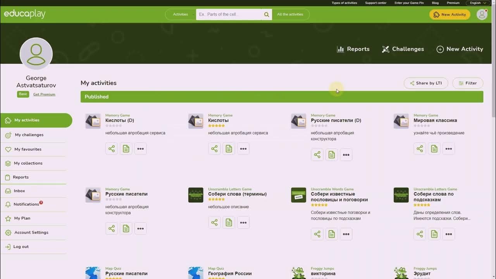The image size is (496, 279).
Task: Open My collections
Action: pos(28,163)
